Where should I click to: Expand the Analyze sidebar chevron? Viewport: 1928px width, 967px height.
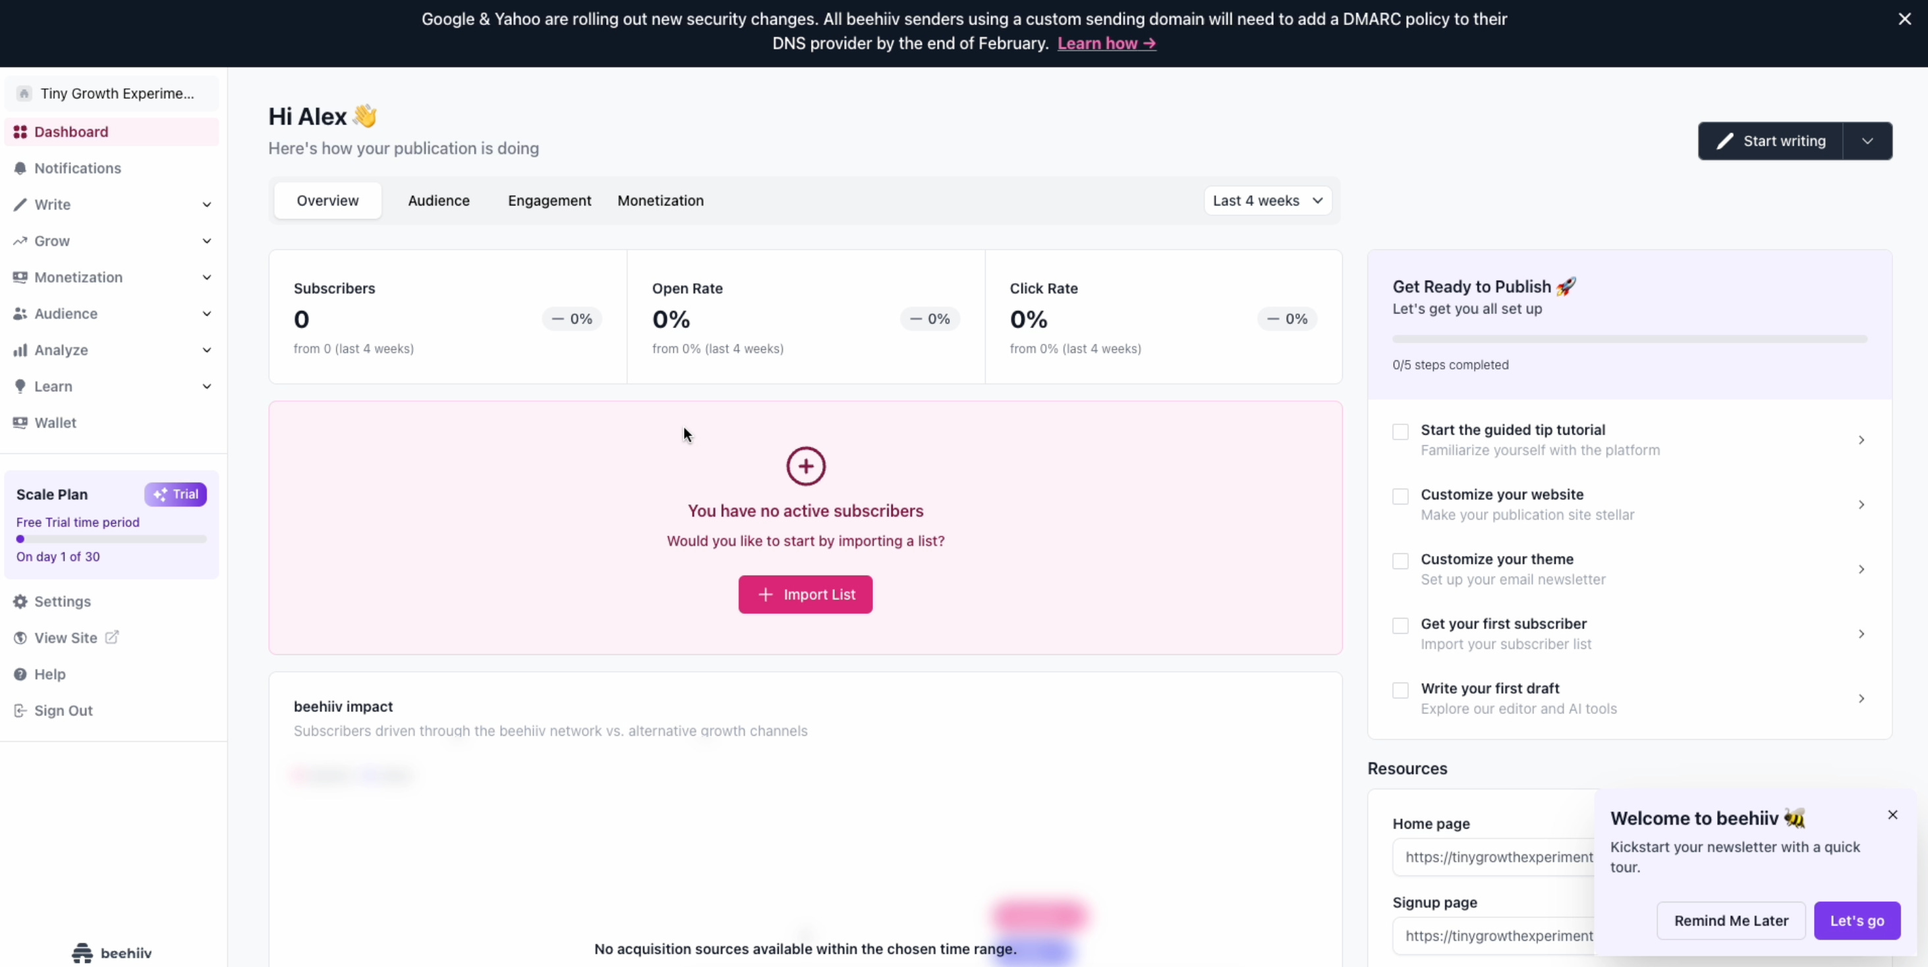pyautogui.click(x=207, y=350)
